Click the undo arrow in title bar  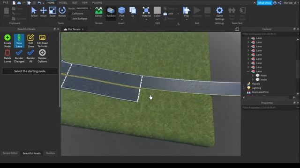coord(39,3)
